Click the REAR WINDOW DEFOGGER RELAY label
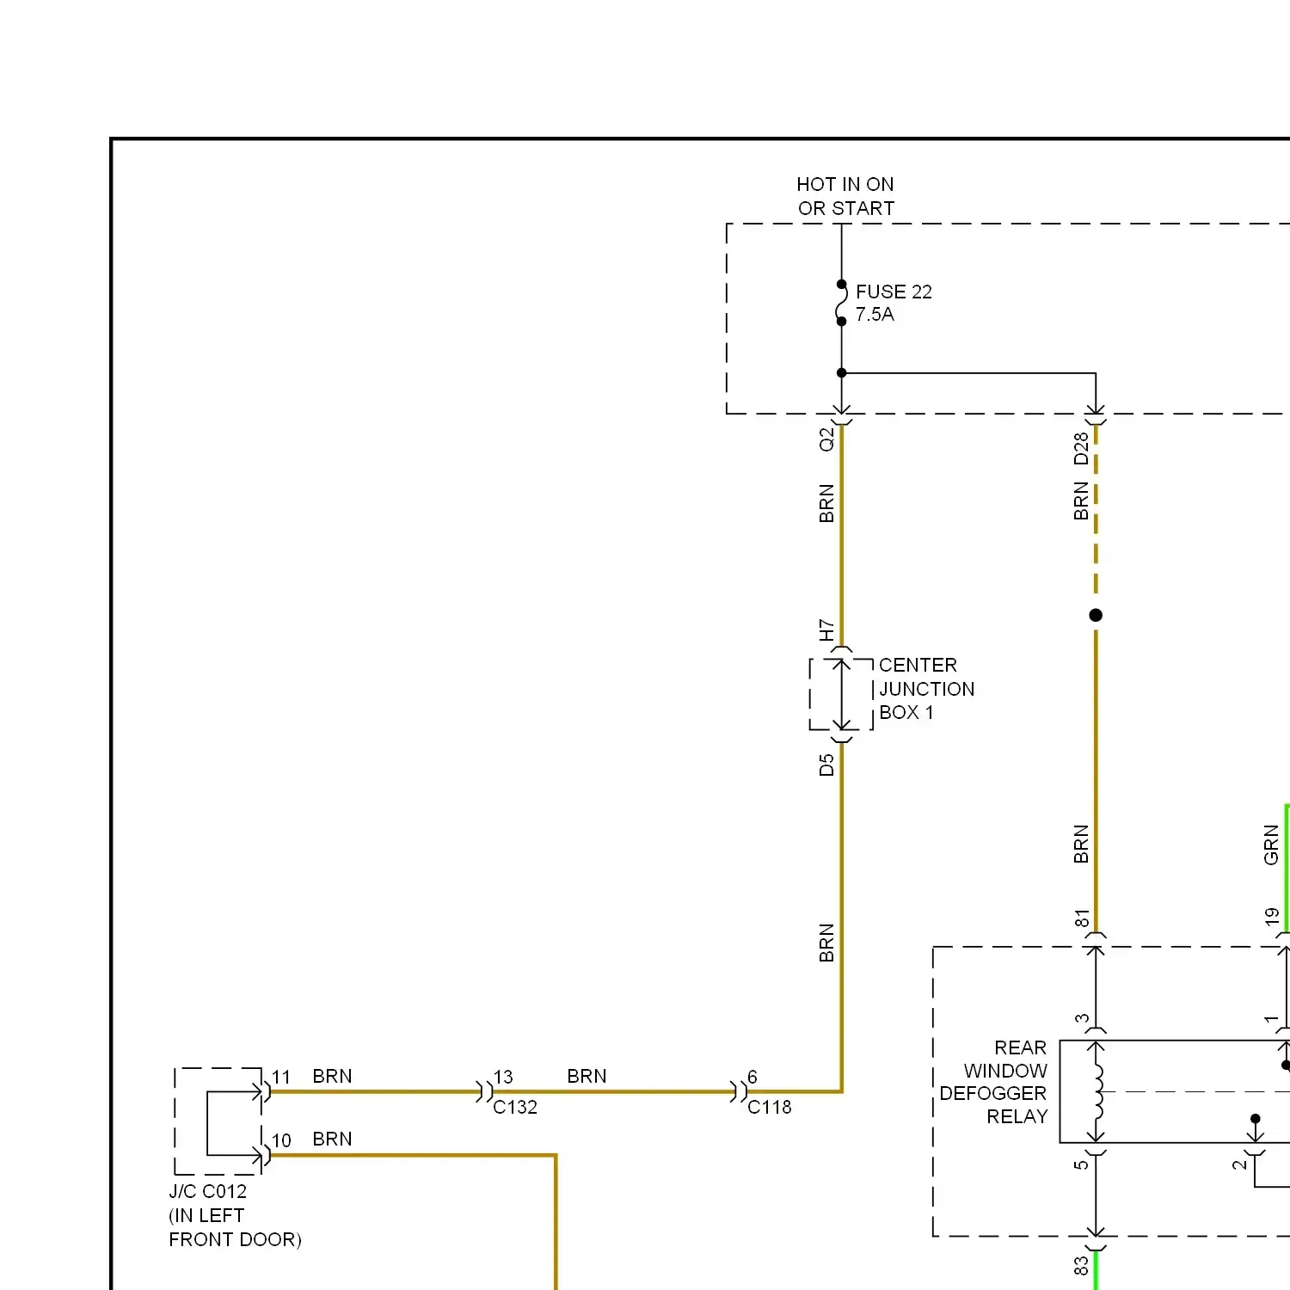Viewport: 1290px width, 1290px height. [x=993, y=1082]
